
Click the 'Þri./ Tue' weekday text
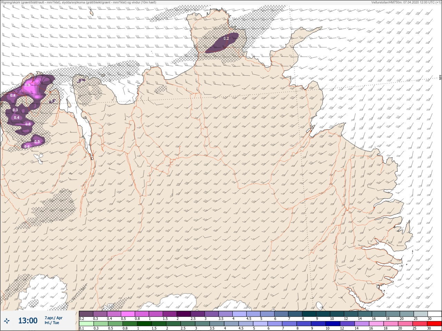pyautogui.click(x=52, y=323)
